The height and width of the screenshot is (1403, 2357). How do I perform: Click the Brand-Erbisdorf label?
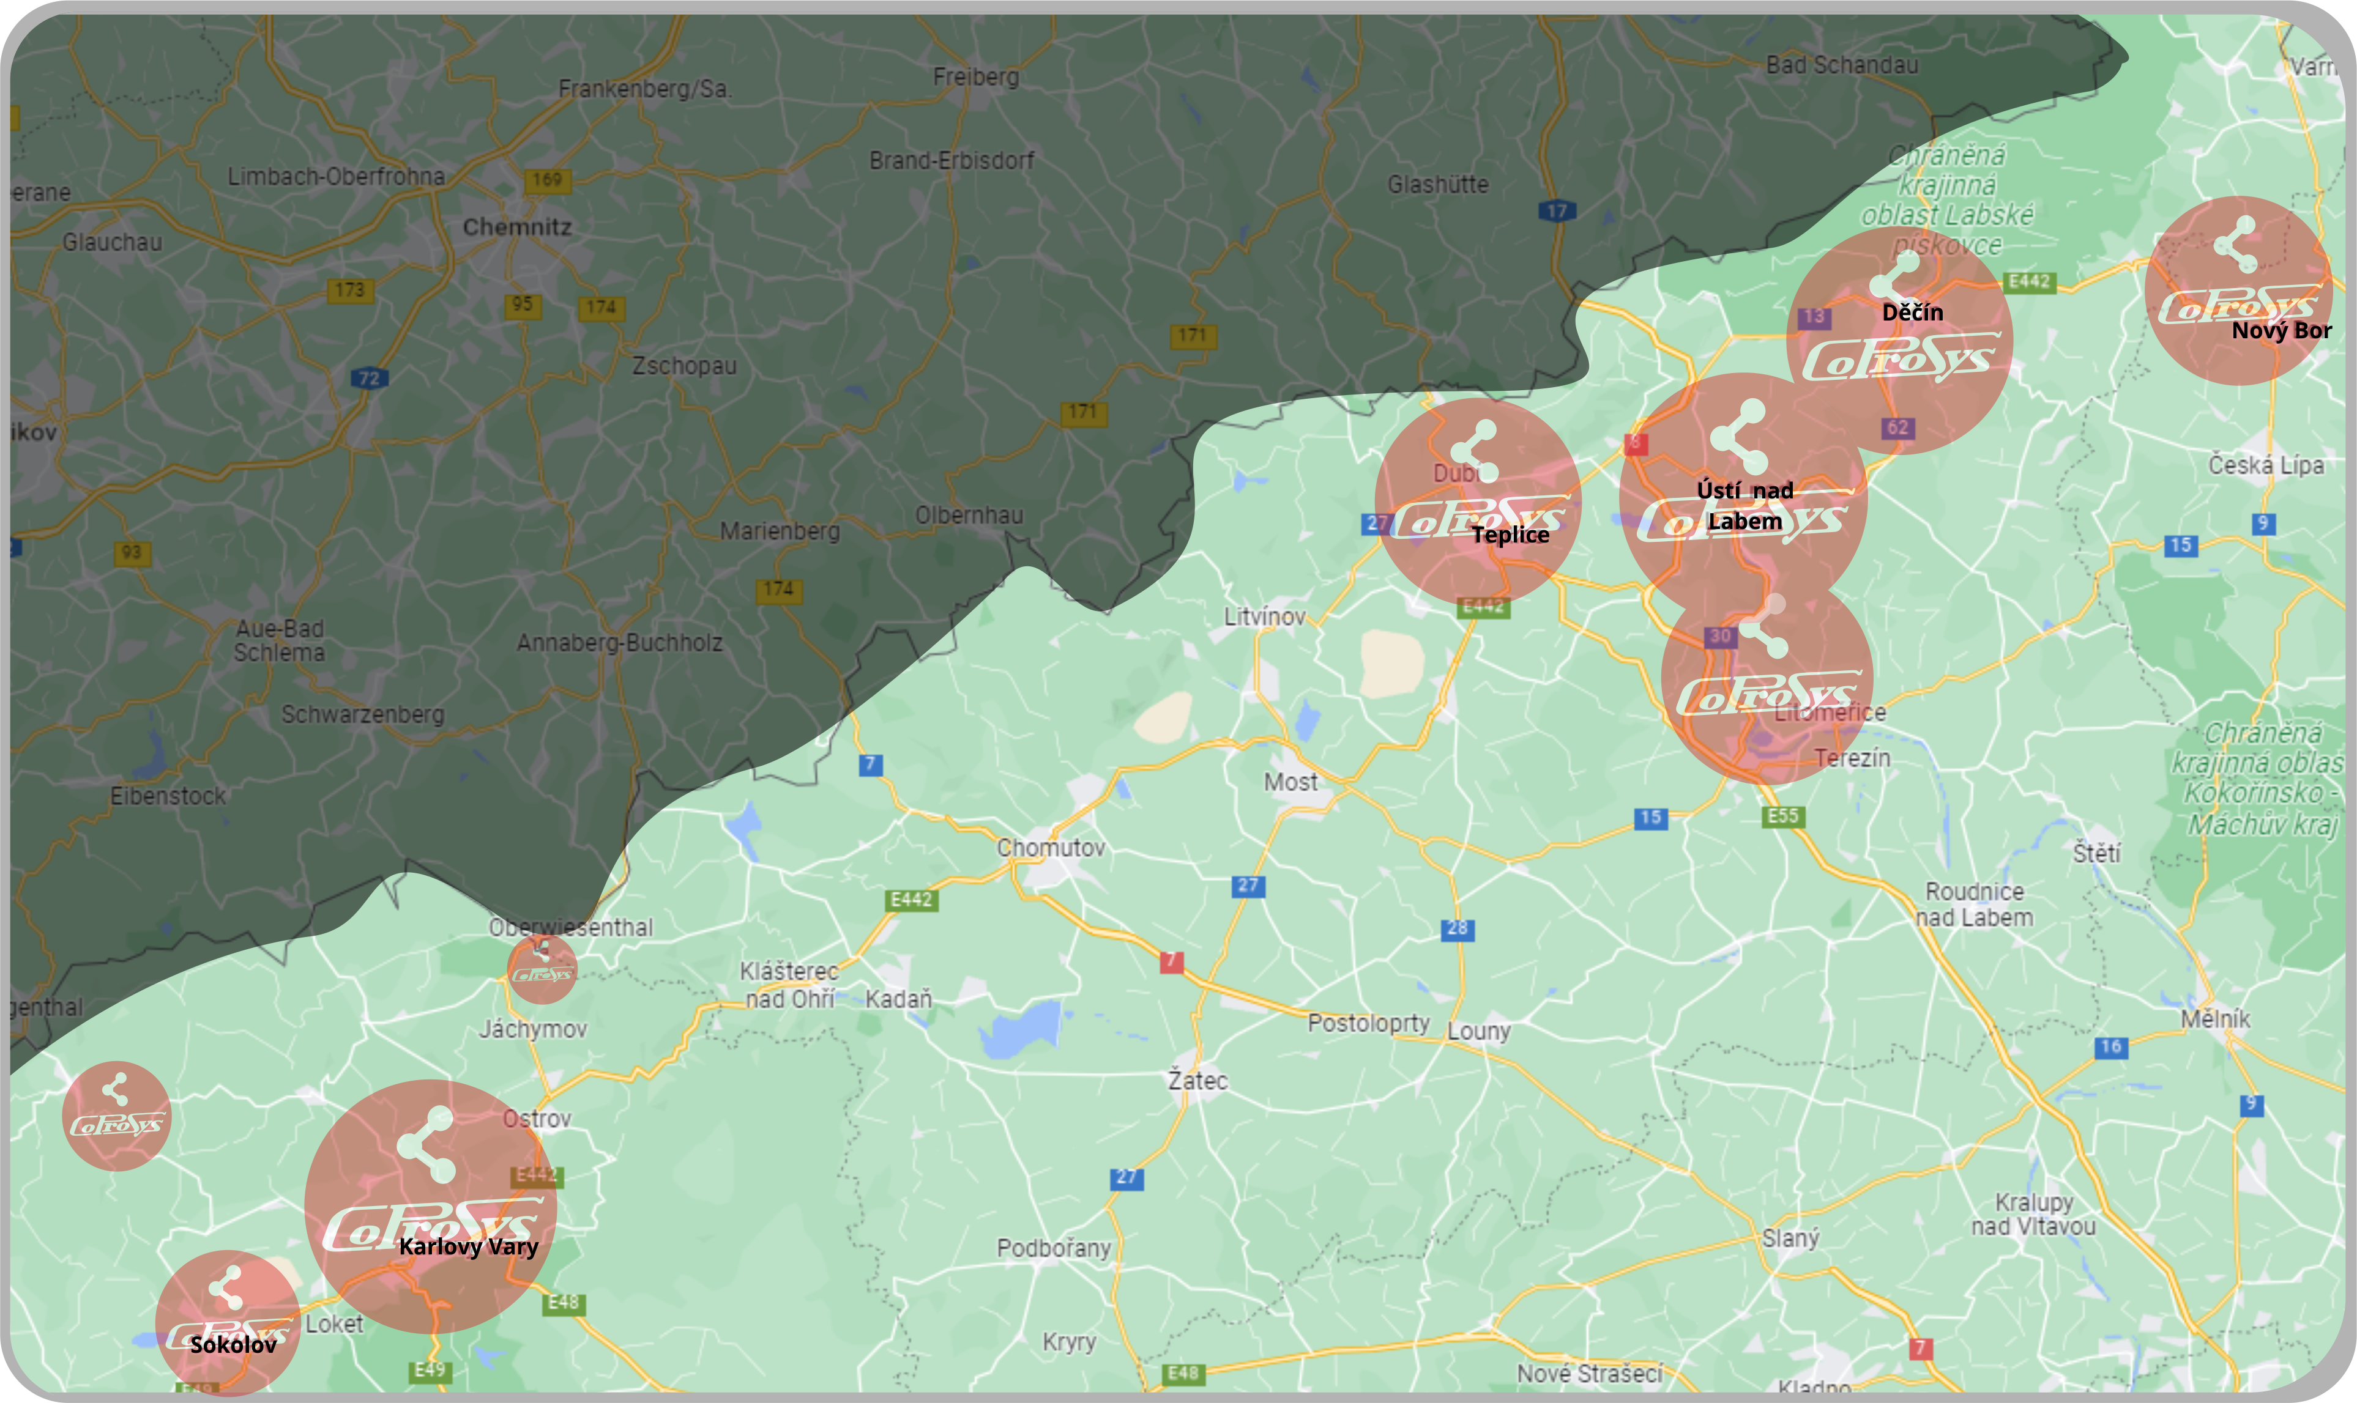click(951, 161)
